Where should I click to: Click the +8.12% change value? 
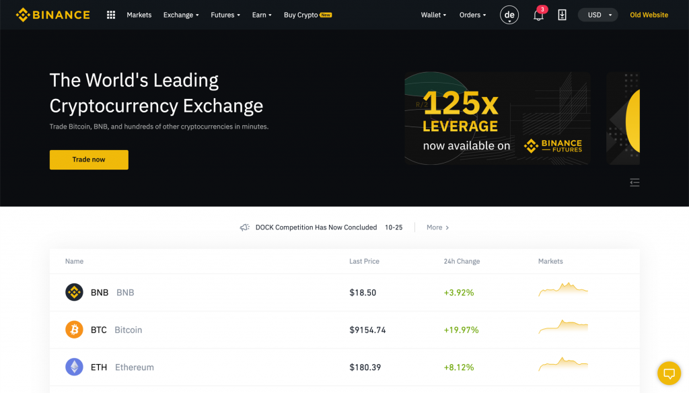pos(459,367)
